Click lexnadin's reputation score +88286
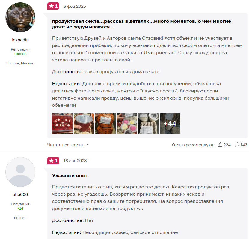The image size is (249, 239). 20,54
